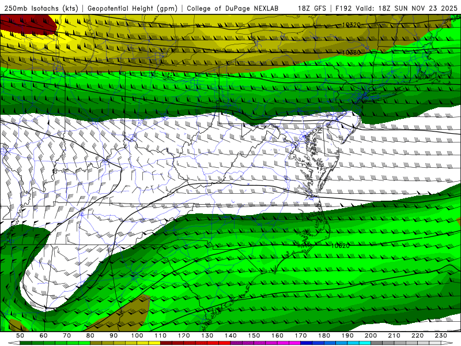Click the 230 kts legend label
This screenshot has width=461, height=346.
click(441, 336)
